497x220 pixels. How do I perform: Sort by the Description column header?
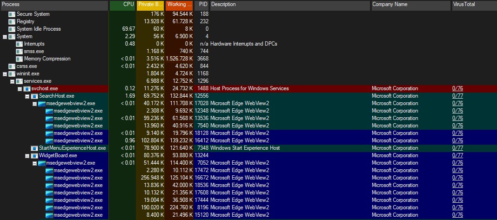click(x=290, y=5)
